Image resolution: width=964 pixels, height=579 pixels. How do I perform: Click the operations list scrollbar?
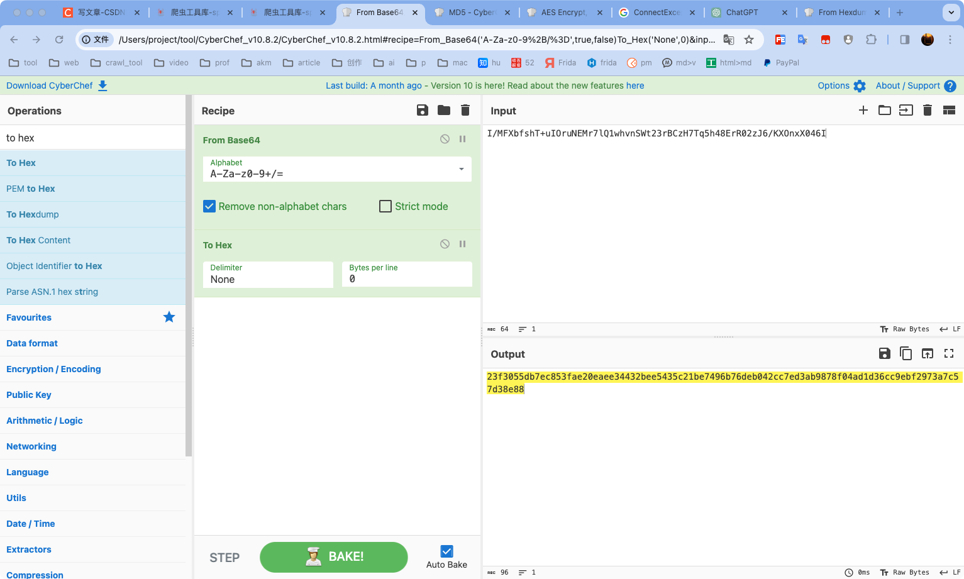pos(189,275)
